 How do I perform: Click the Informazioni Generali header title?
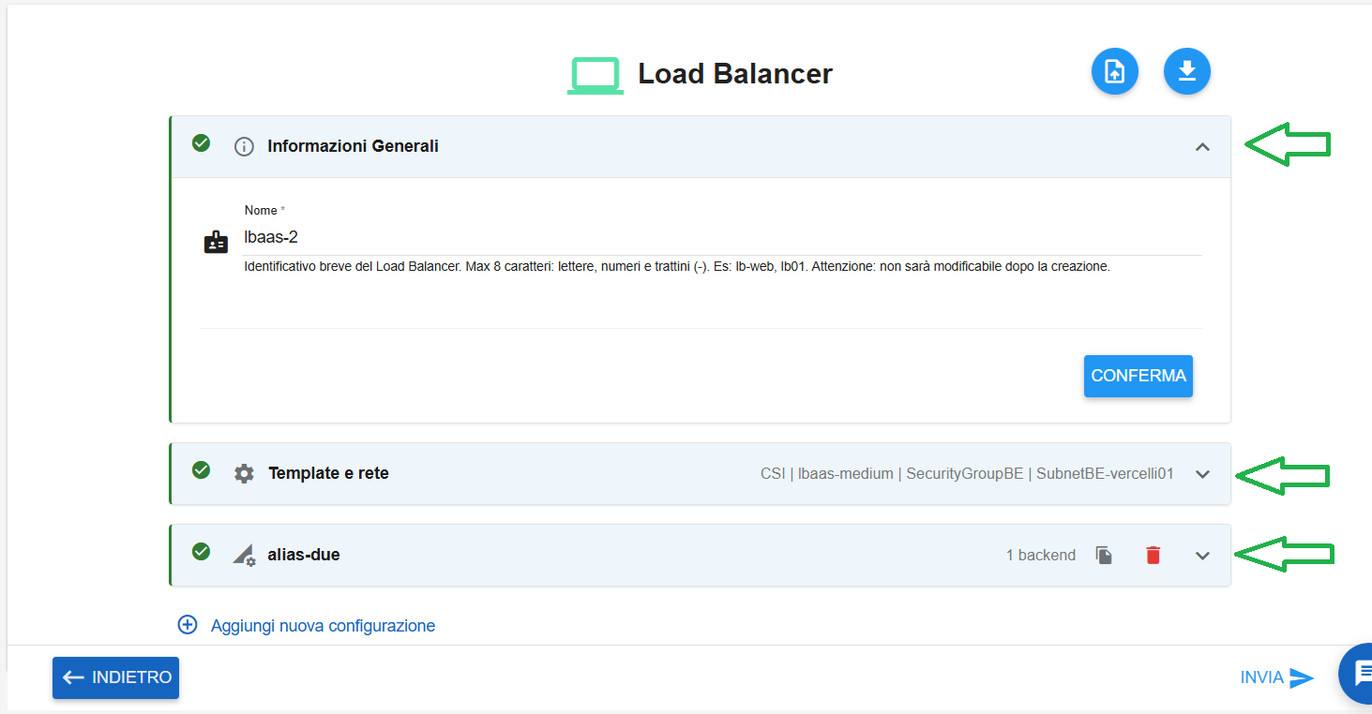tap(353, 146)
